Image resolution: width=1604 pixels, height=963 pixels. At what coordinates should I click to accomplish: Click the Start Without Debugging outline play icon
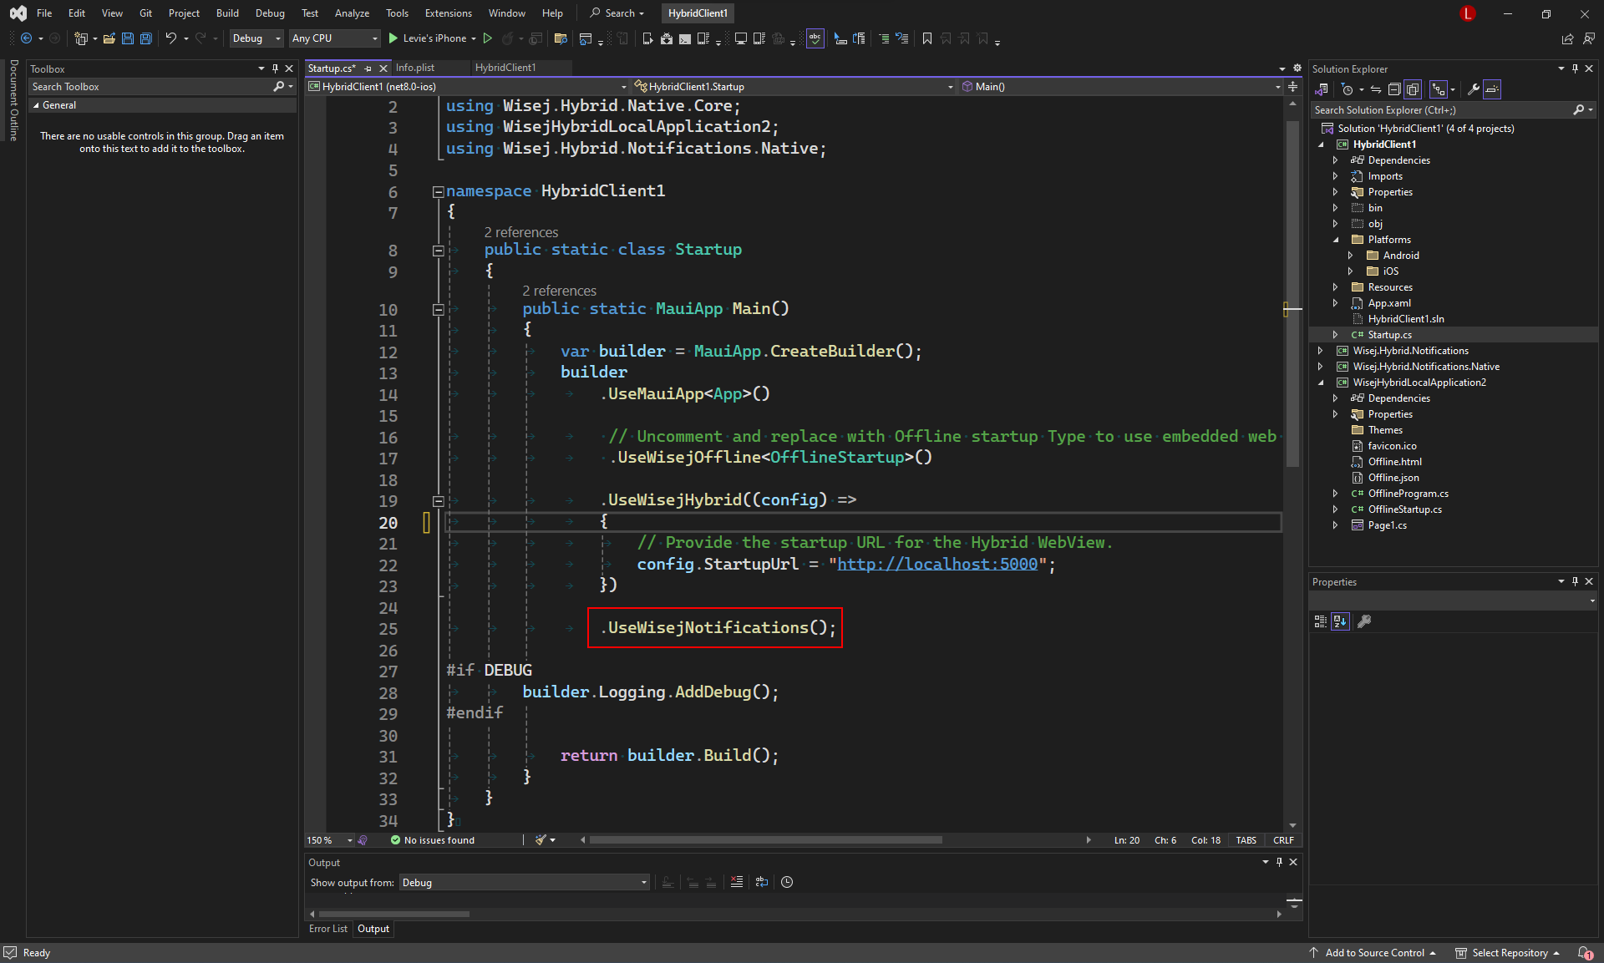(488, 38)
